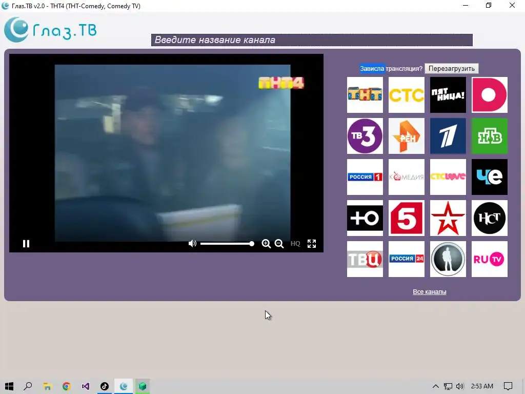Select the СТС Love channel
Screen dimensions: 525x394
448,177
